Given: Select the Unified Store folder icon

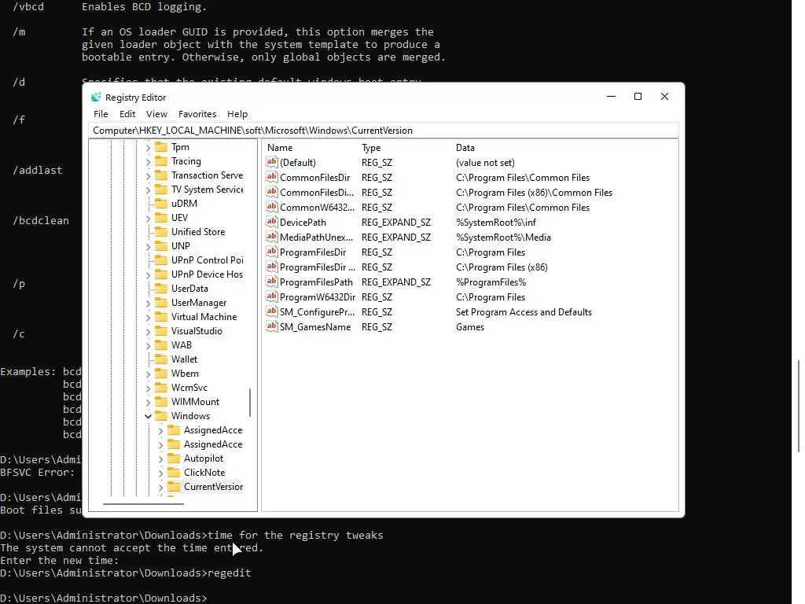Looking at the screenshot, I should click(x=161, y=232).
